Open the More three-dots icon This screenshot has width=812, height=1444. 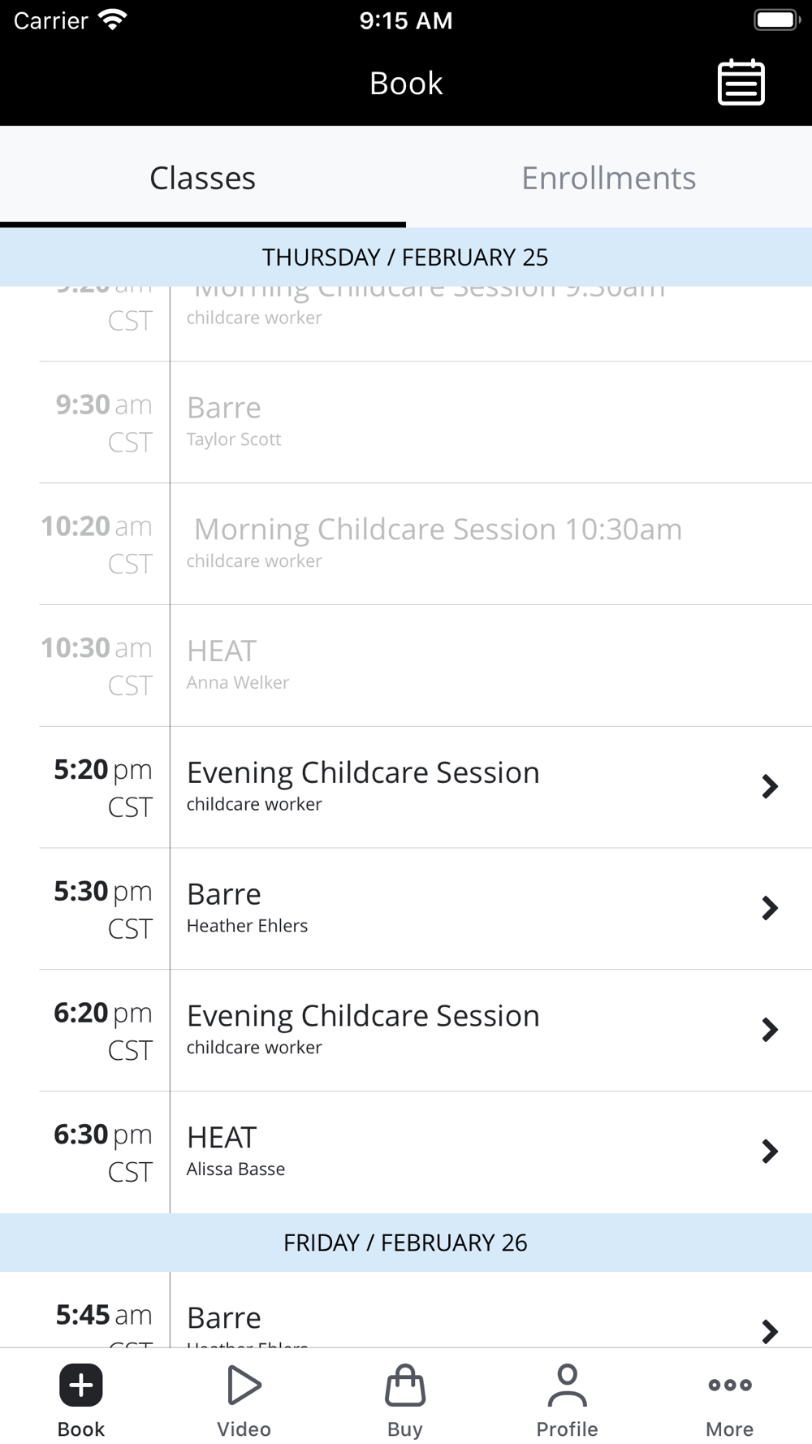729,1385
